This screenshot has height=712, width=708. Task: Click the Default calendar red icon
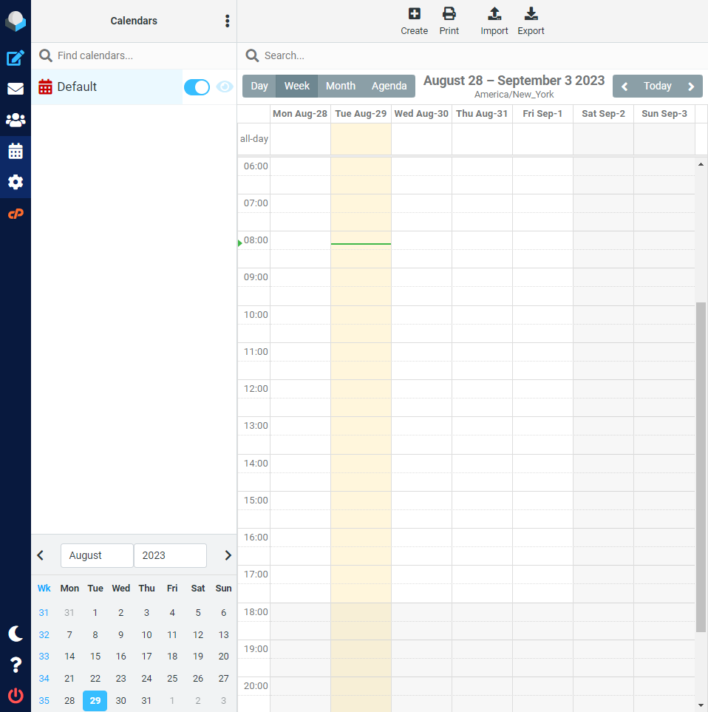tap(45, 87)
